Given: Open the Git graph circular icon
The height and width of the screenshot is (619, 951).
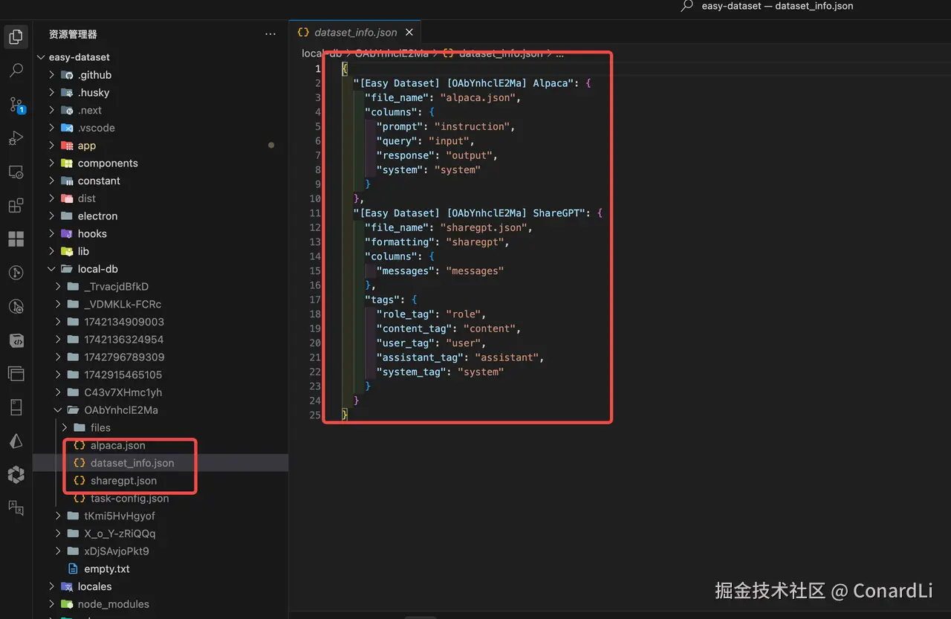Looking at the screenshot, I should (16, 273).
